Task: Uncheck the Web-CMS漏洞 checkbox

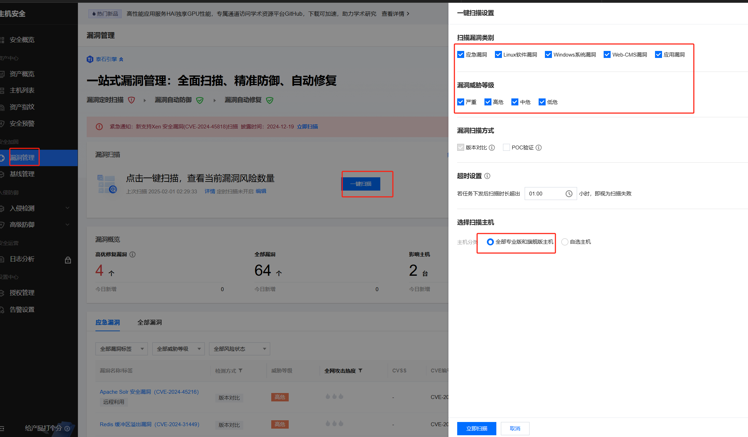Action: click(x=607, y=54)
